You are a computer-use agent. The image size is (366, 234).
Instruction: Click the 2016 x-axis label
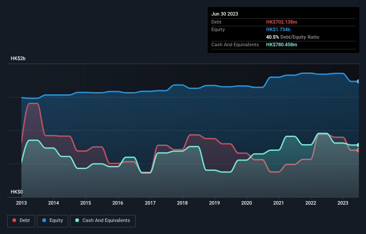(x=118, y=203)
